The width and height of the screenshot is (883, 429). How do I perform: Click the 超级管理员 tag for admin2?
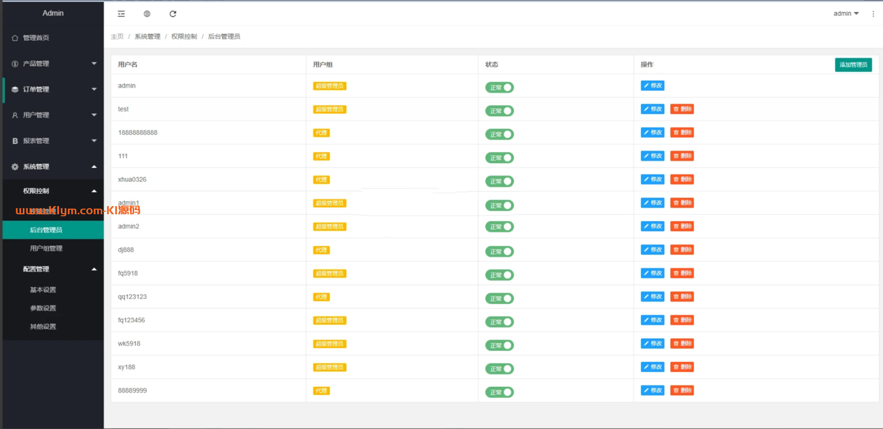tap(329, 226)
